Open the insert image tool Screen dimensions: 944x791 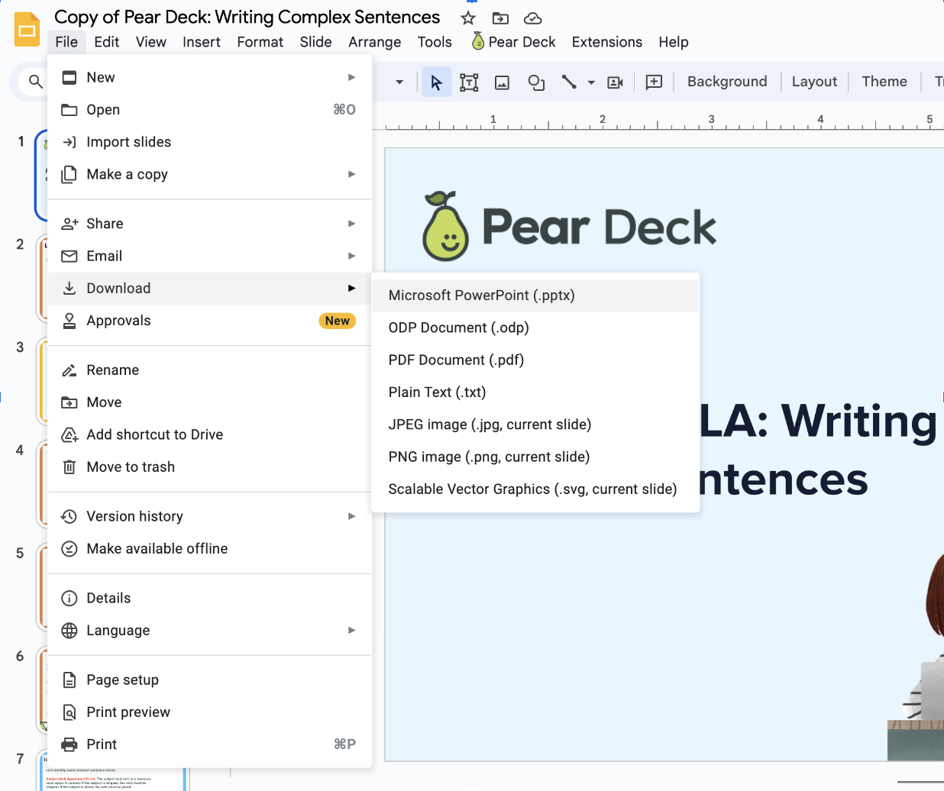(501, 81)
